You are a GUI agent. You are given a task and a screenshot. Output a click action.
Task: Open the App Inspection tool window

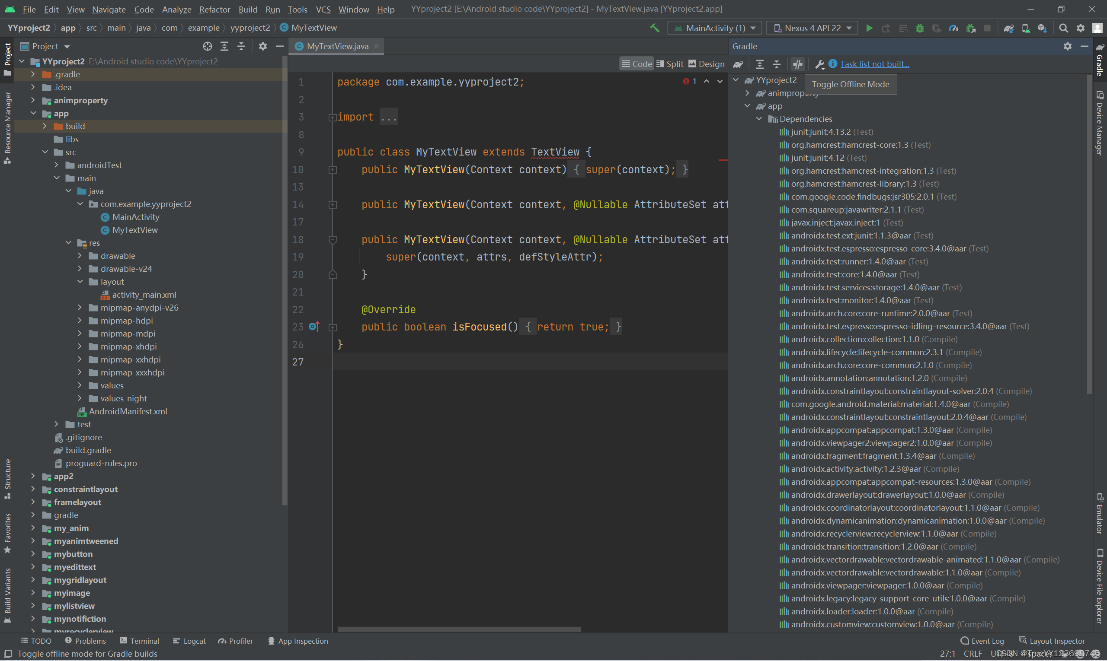(x=298, y=641)
